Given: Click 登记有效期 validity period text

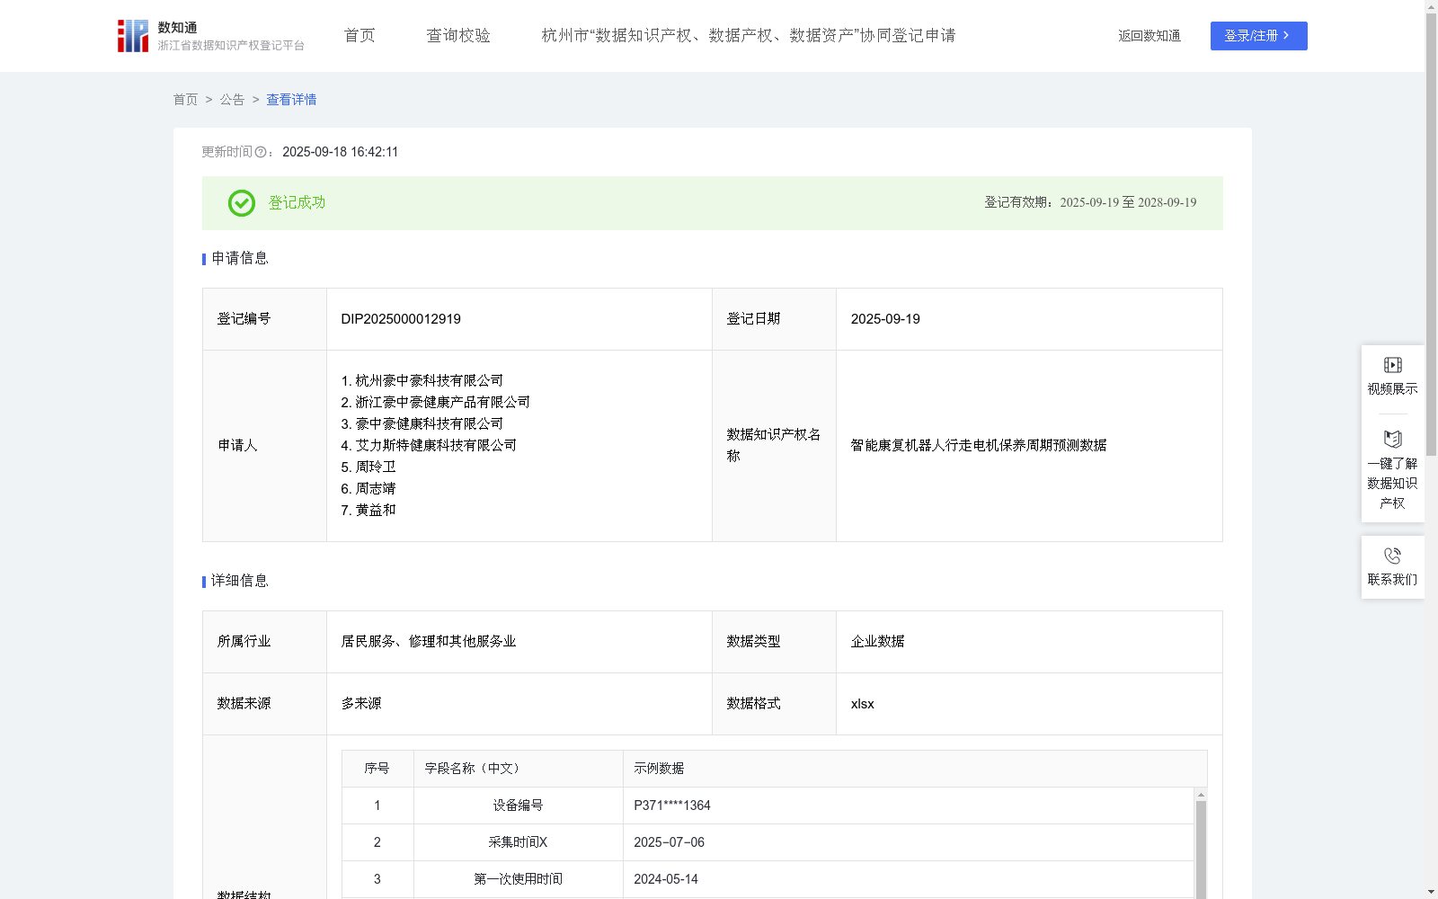Looking at the screenshot, I should pyautogui.click(x=1090, y=203).
